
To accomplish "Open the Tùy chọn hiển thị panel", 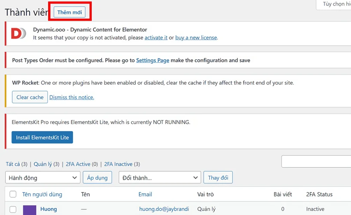I will pyautogui.click(x=334, y=5).
